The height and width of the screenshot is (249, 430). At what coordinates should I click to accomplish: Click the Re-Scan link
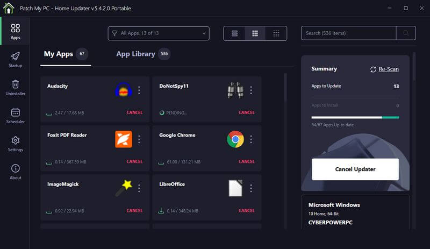(x=384, y=69)
